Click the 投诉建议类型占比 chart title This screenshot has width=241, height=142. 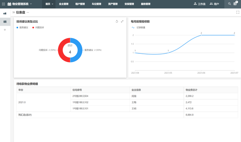point(27,21)
